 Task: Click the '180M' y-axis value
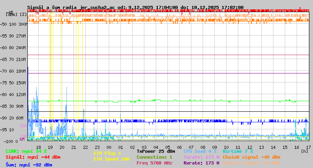[21, 71]
